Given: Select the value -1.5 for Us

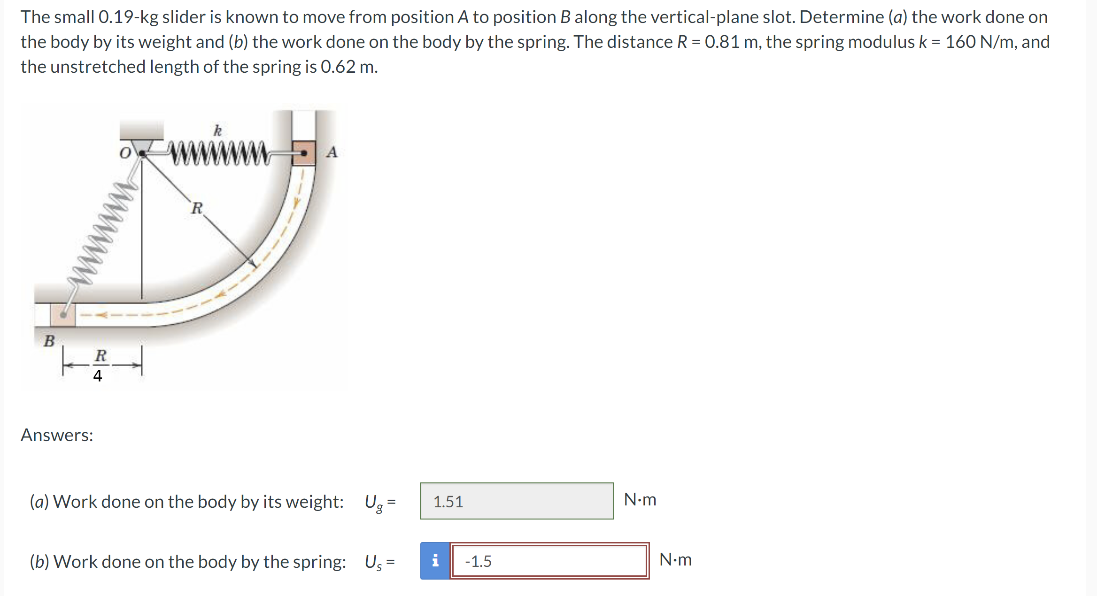Looking at the screenshot, I should pyautogui.click(x=478, y=561).
